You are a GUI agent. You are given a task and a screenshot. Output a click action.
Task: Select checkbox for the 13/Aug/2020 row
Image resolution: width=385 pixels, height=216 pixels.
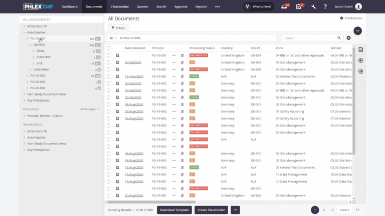click(109, 167)
